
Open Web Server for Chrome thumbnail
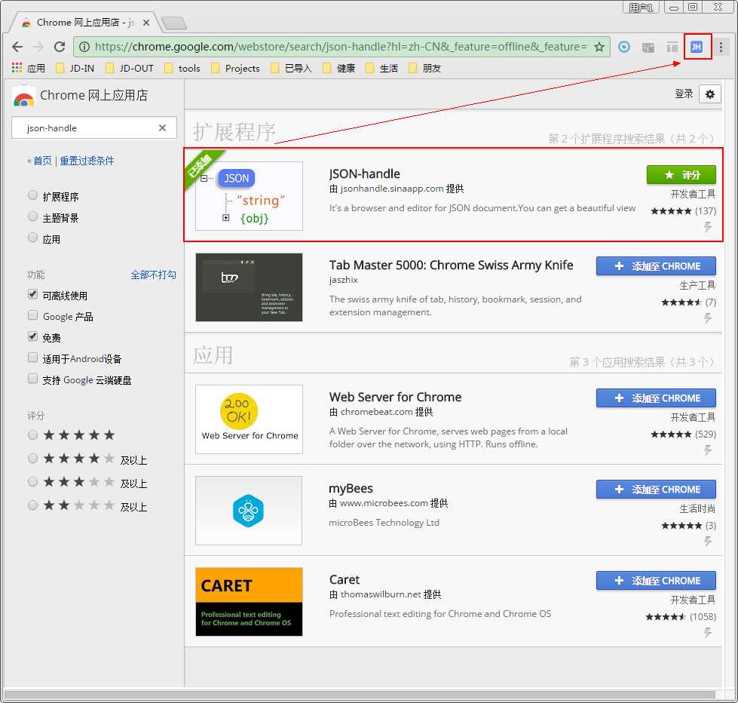click(x=249, y=419)
